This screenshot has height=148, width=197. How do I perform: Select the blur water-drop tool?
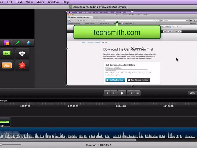pyautogui.click(x=29, y=43)
